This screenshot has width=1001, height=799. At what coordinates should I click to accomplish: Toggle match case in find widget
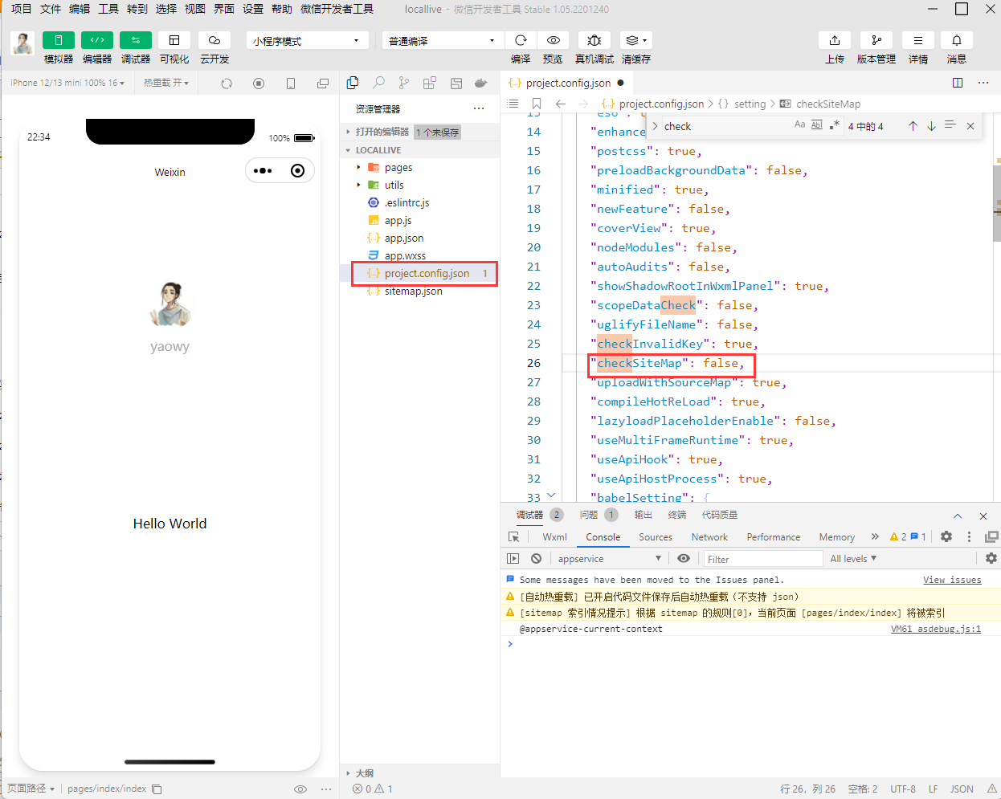point(799,125)
